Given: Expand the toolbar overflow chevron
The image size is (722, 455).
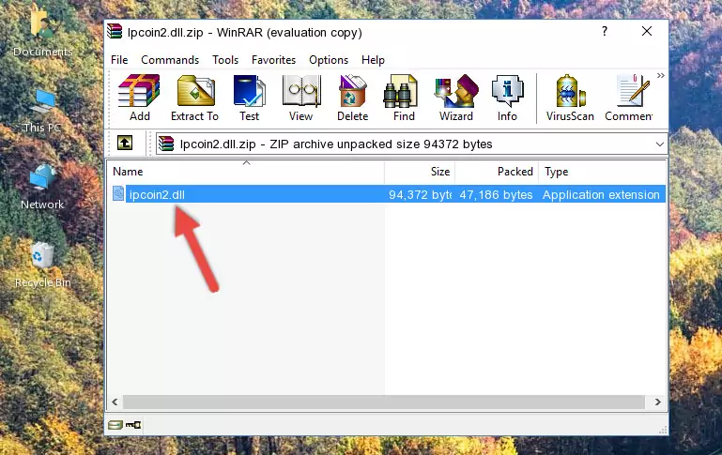Looking at the screenshot, I should [x=661, y=75].
